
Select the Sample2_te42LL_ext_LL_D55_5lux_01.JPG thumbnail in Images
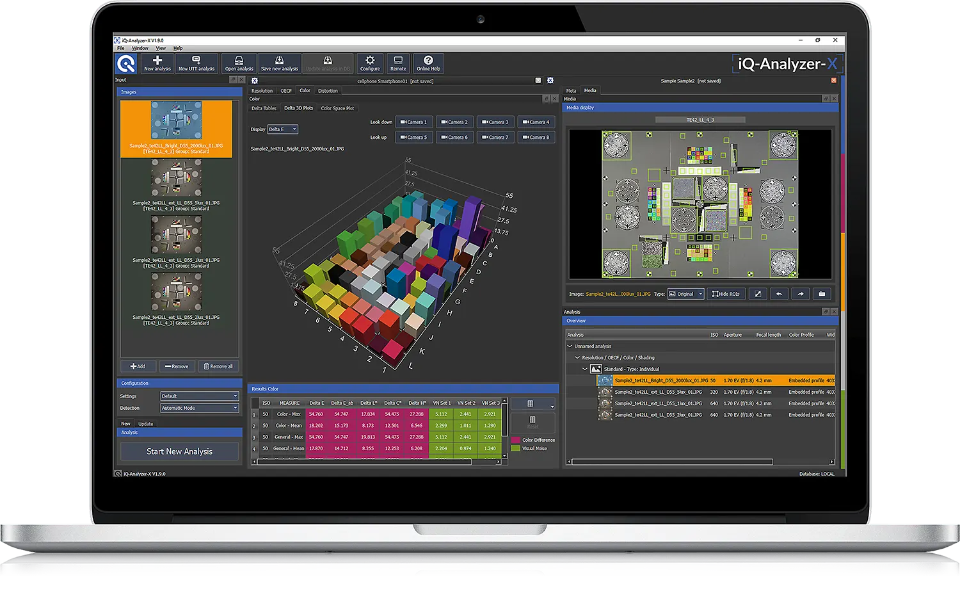(176, 186)
